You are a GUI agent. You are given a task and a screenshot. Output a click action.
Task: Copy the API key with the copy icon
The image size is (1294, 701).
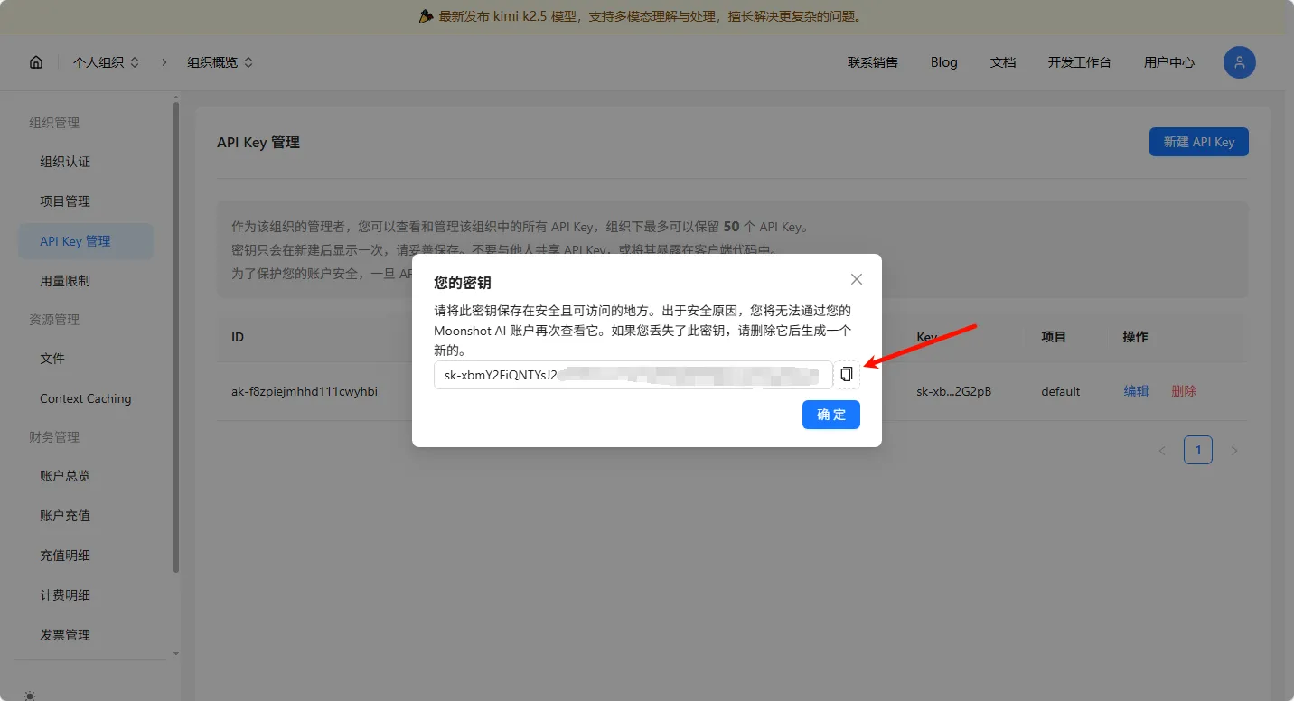[x=846, y=375]
